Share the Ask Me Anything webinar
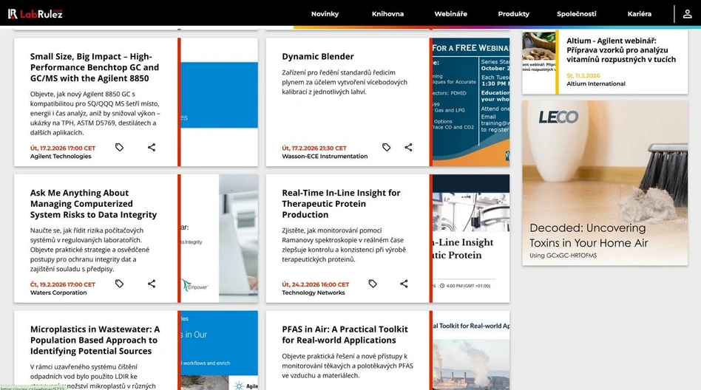 click(152, 284)
